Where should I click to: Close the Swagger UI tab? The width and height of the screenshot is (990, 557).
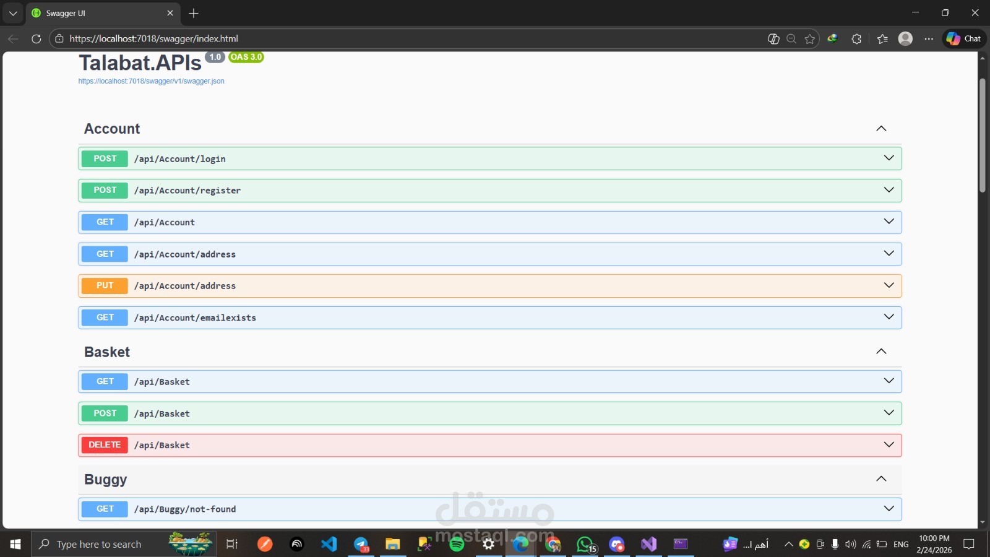tap(170, 13)
